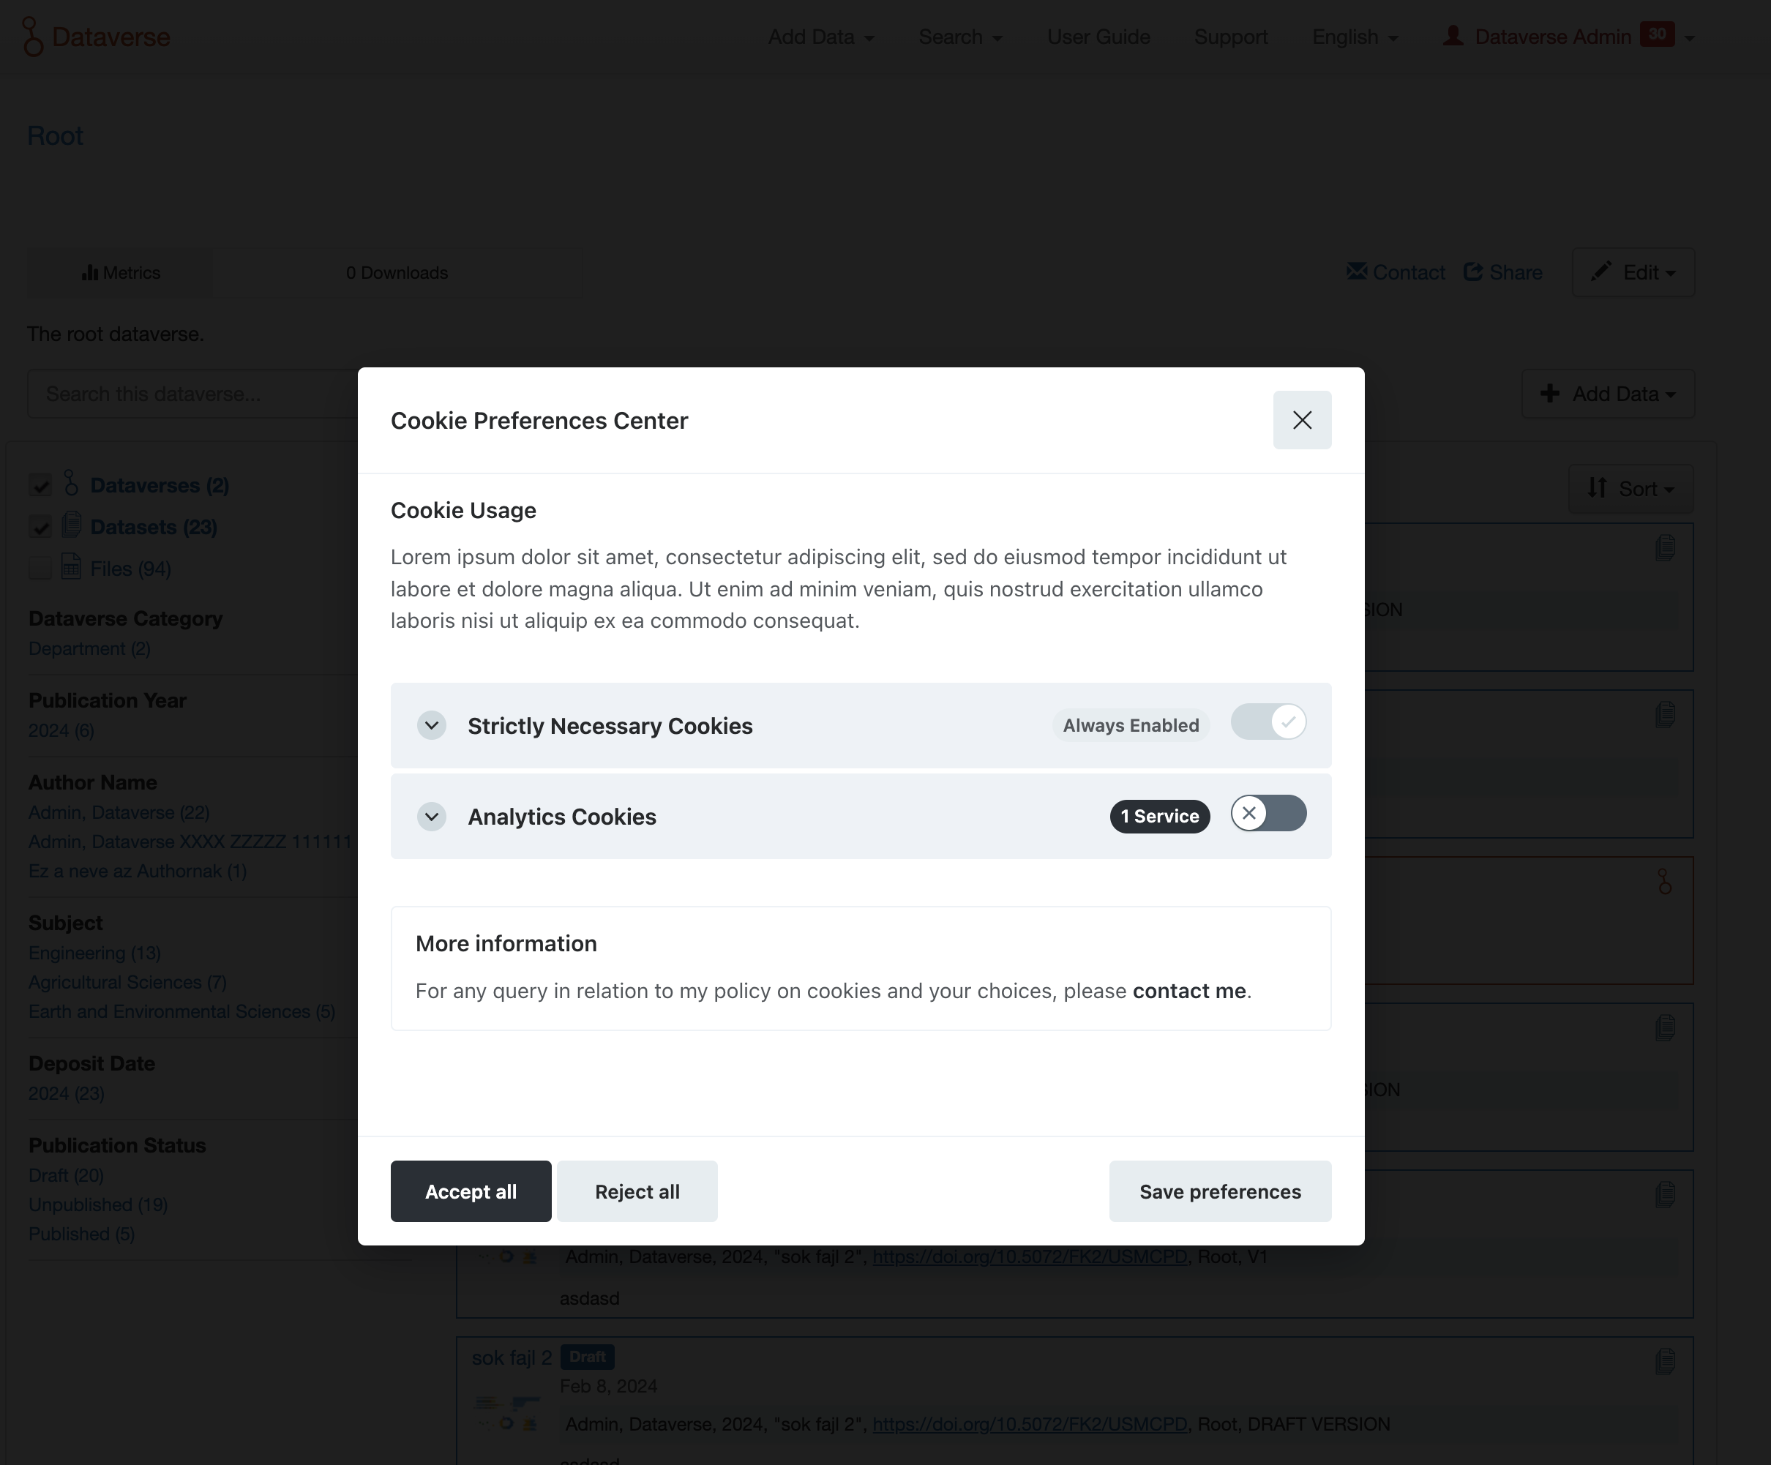Viewport: 1771px width, 1465px height.
Task: Click the Strictly Necessary Cookies toggle
Action: coord(1268,723)
